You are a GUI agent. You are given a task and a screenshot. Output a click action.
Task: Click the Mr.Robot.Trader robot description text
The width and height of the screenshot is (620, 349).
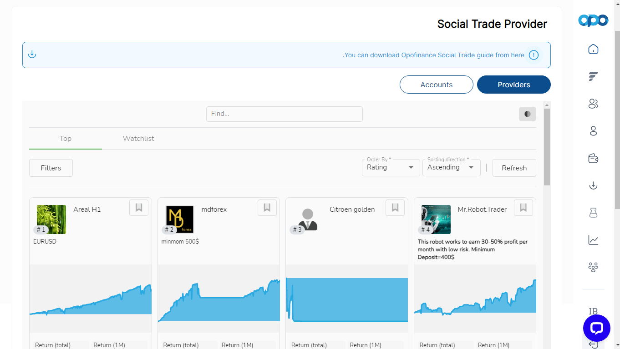473,249
